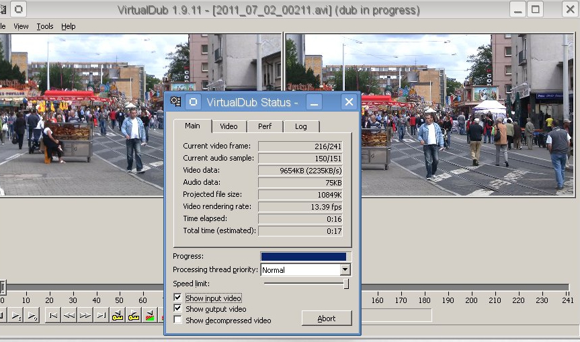Step backward with the rewind arrows button
The image size is (580, 342).
point(69,316)
